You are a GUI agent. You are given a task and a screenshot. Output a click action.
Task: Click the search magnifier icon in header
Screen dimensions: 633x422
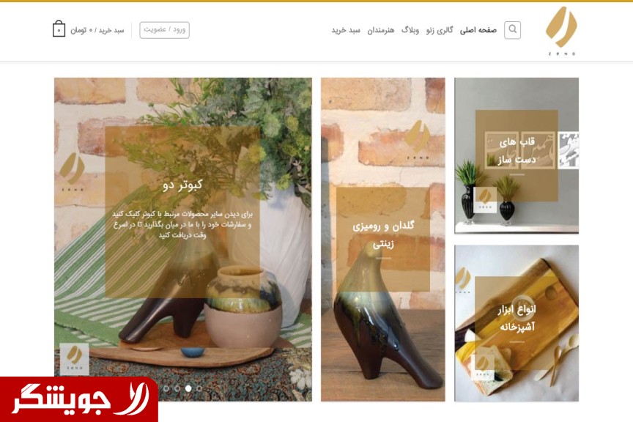tap(512, 30)
